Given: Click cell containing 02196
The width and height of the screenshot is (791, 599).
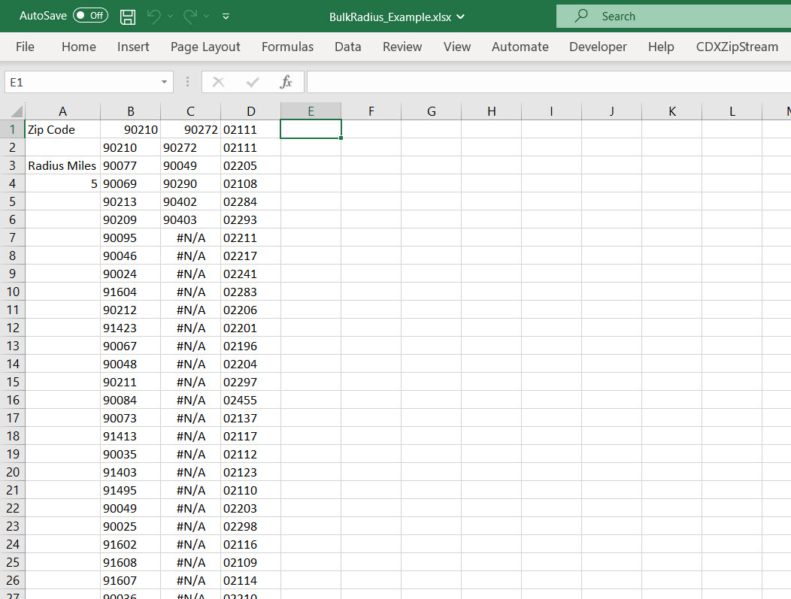Looking at the screenshot, I should (250, 346).
